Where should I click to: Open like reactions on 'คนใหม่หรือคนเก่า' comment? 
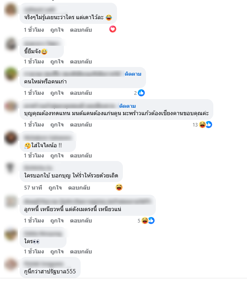pyautogui.click(x=139, y=93)
